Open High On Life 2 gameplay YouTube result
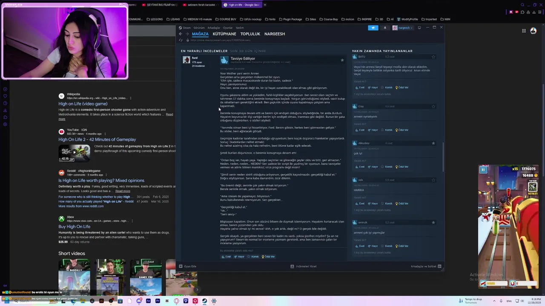This screenshot has height=306, width=545. [x=97, y=139]
